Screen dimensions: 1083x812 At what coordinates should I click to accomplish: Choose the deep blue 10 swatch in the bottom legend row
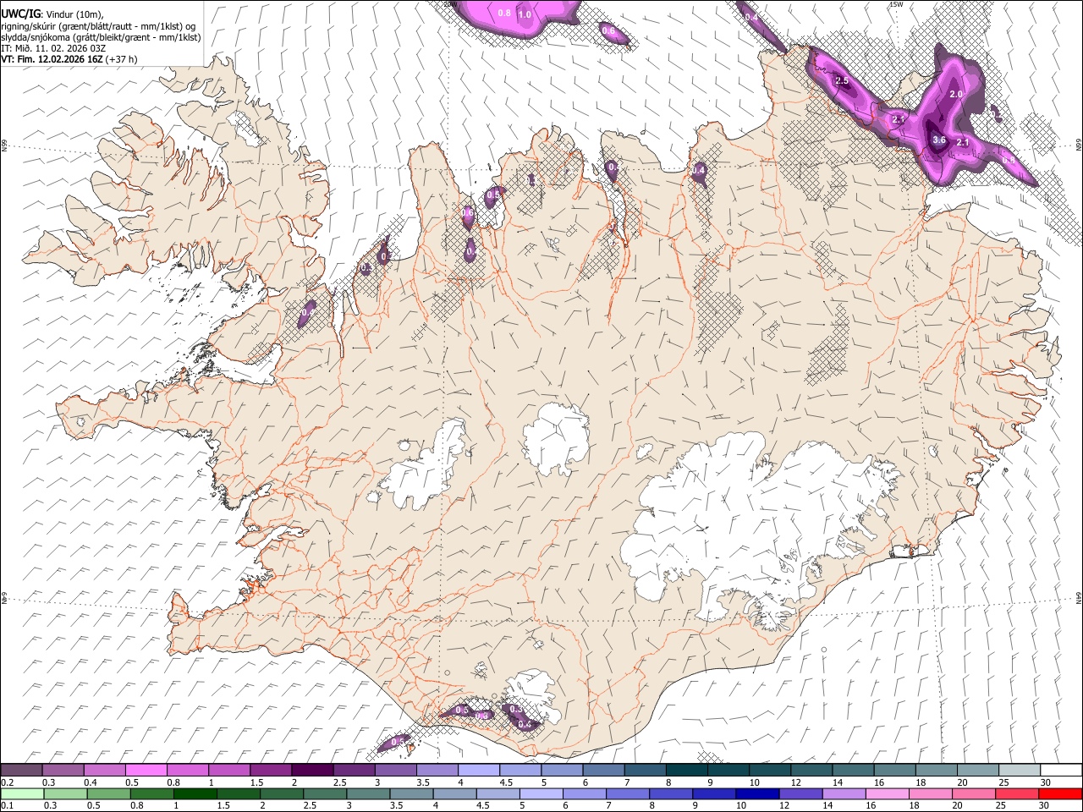756,793
